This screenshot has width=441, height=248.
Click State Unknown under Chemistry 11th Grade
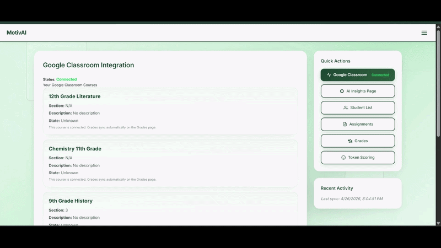pos(63,173)
